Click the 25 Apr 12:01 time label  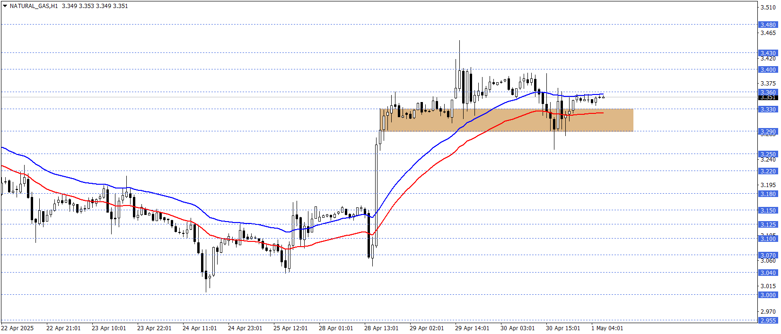point(290,328)
